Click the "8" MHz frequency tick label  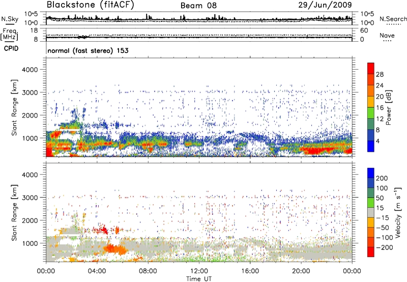point(36,39)
